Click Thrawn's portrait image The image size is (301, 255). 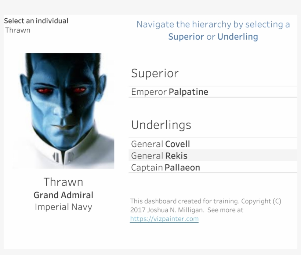pos(64,111)
